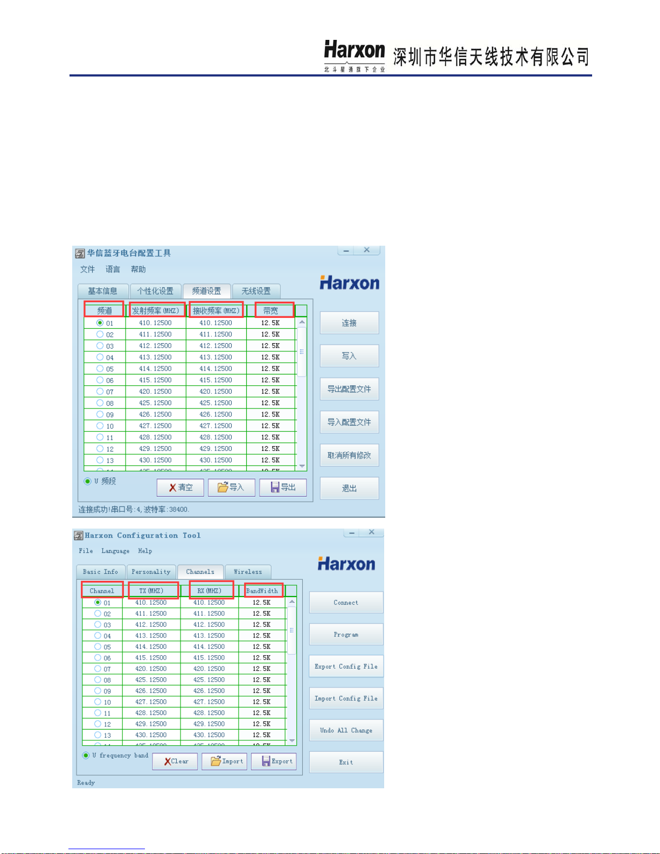This screenshot has height=854, width=660.
Task: Click 导出 export button with disk icon
Action: pyautogui.click(x=283, y=488)
